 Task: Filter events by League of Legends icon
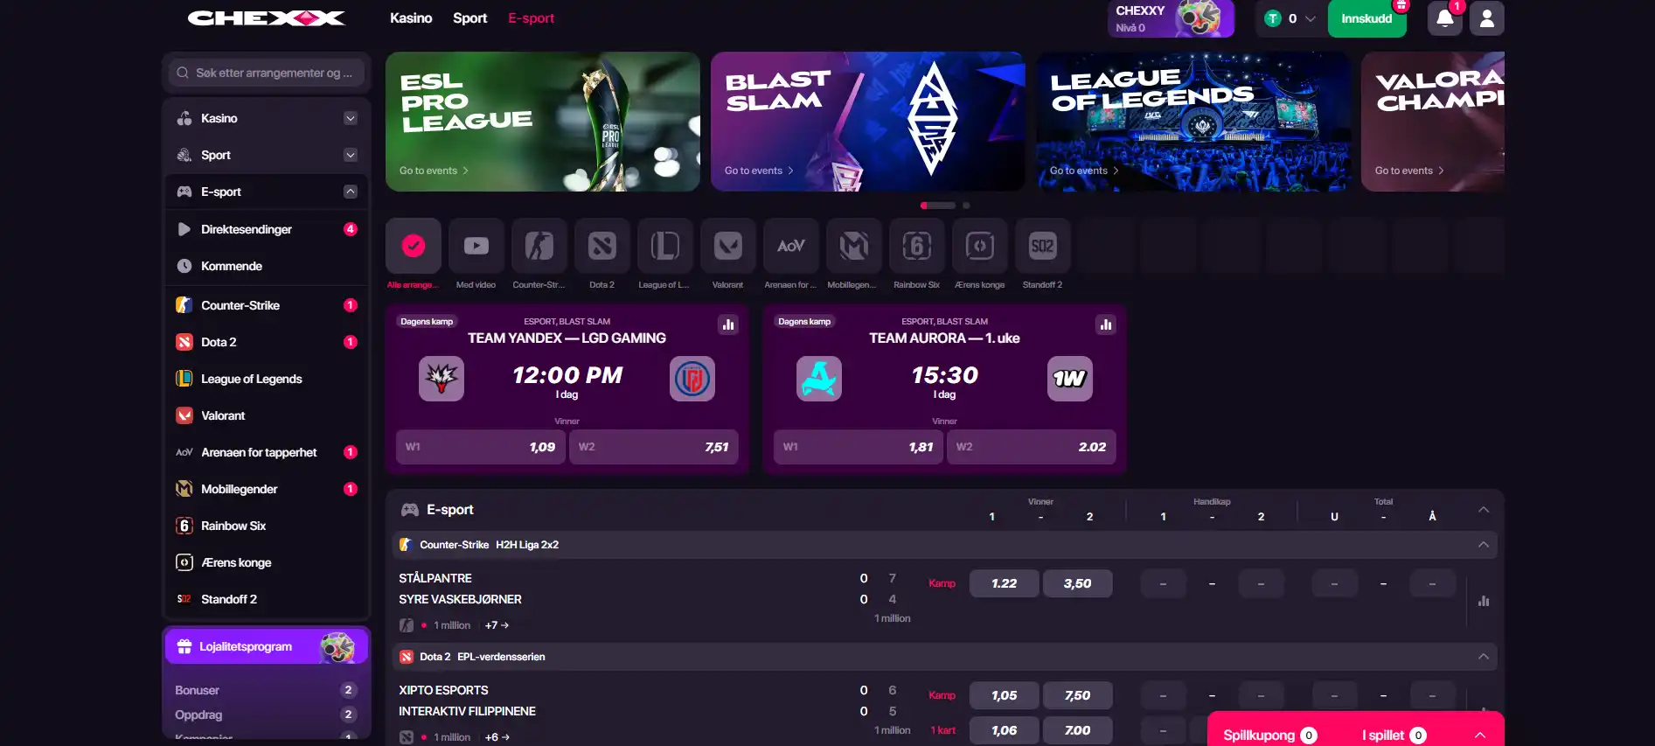tap(665, 246)
